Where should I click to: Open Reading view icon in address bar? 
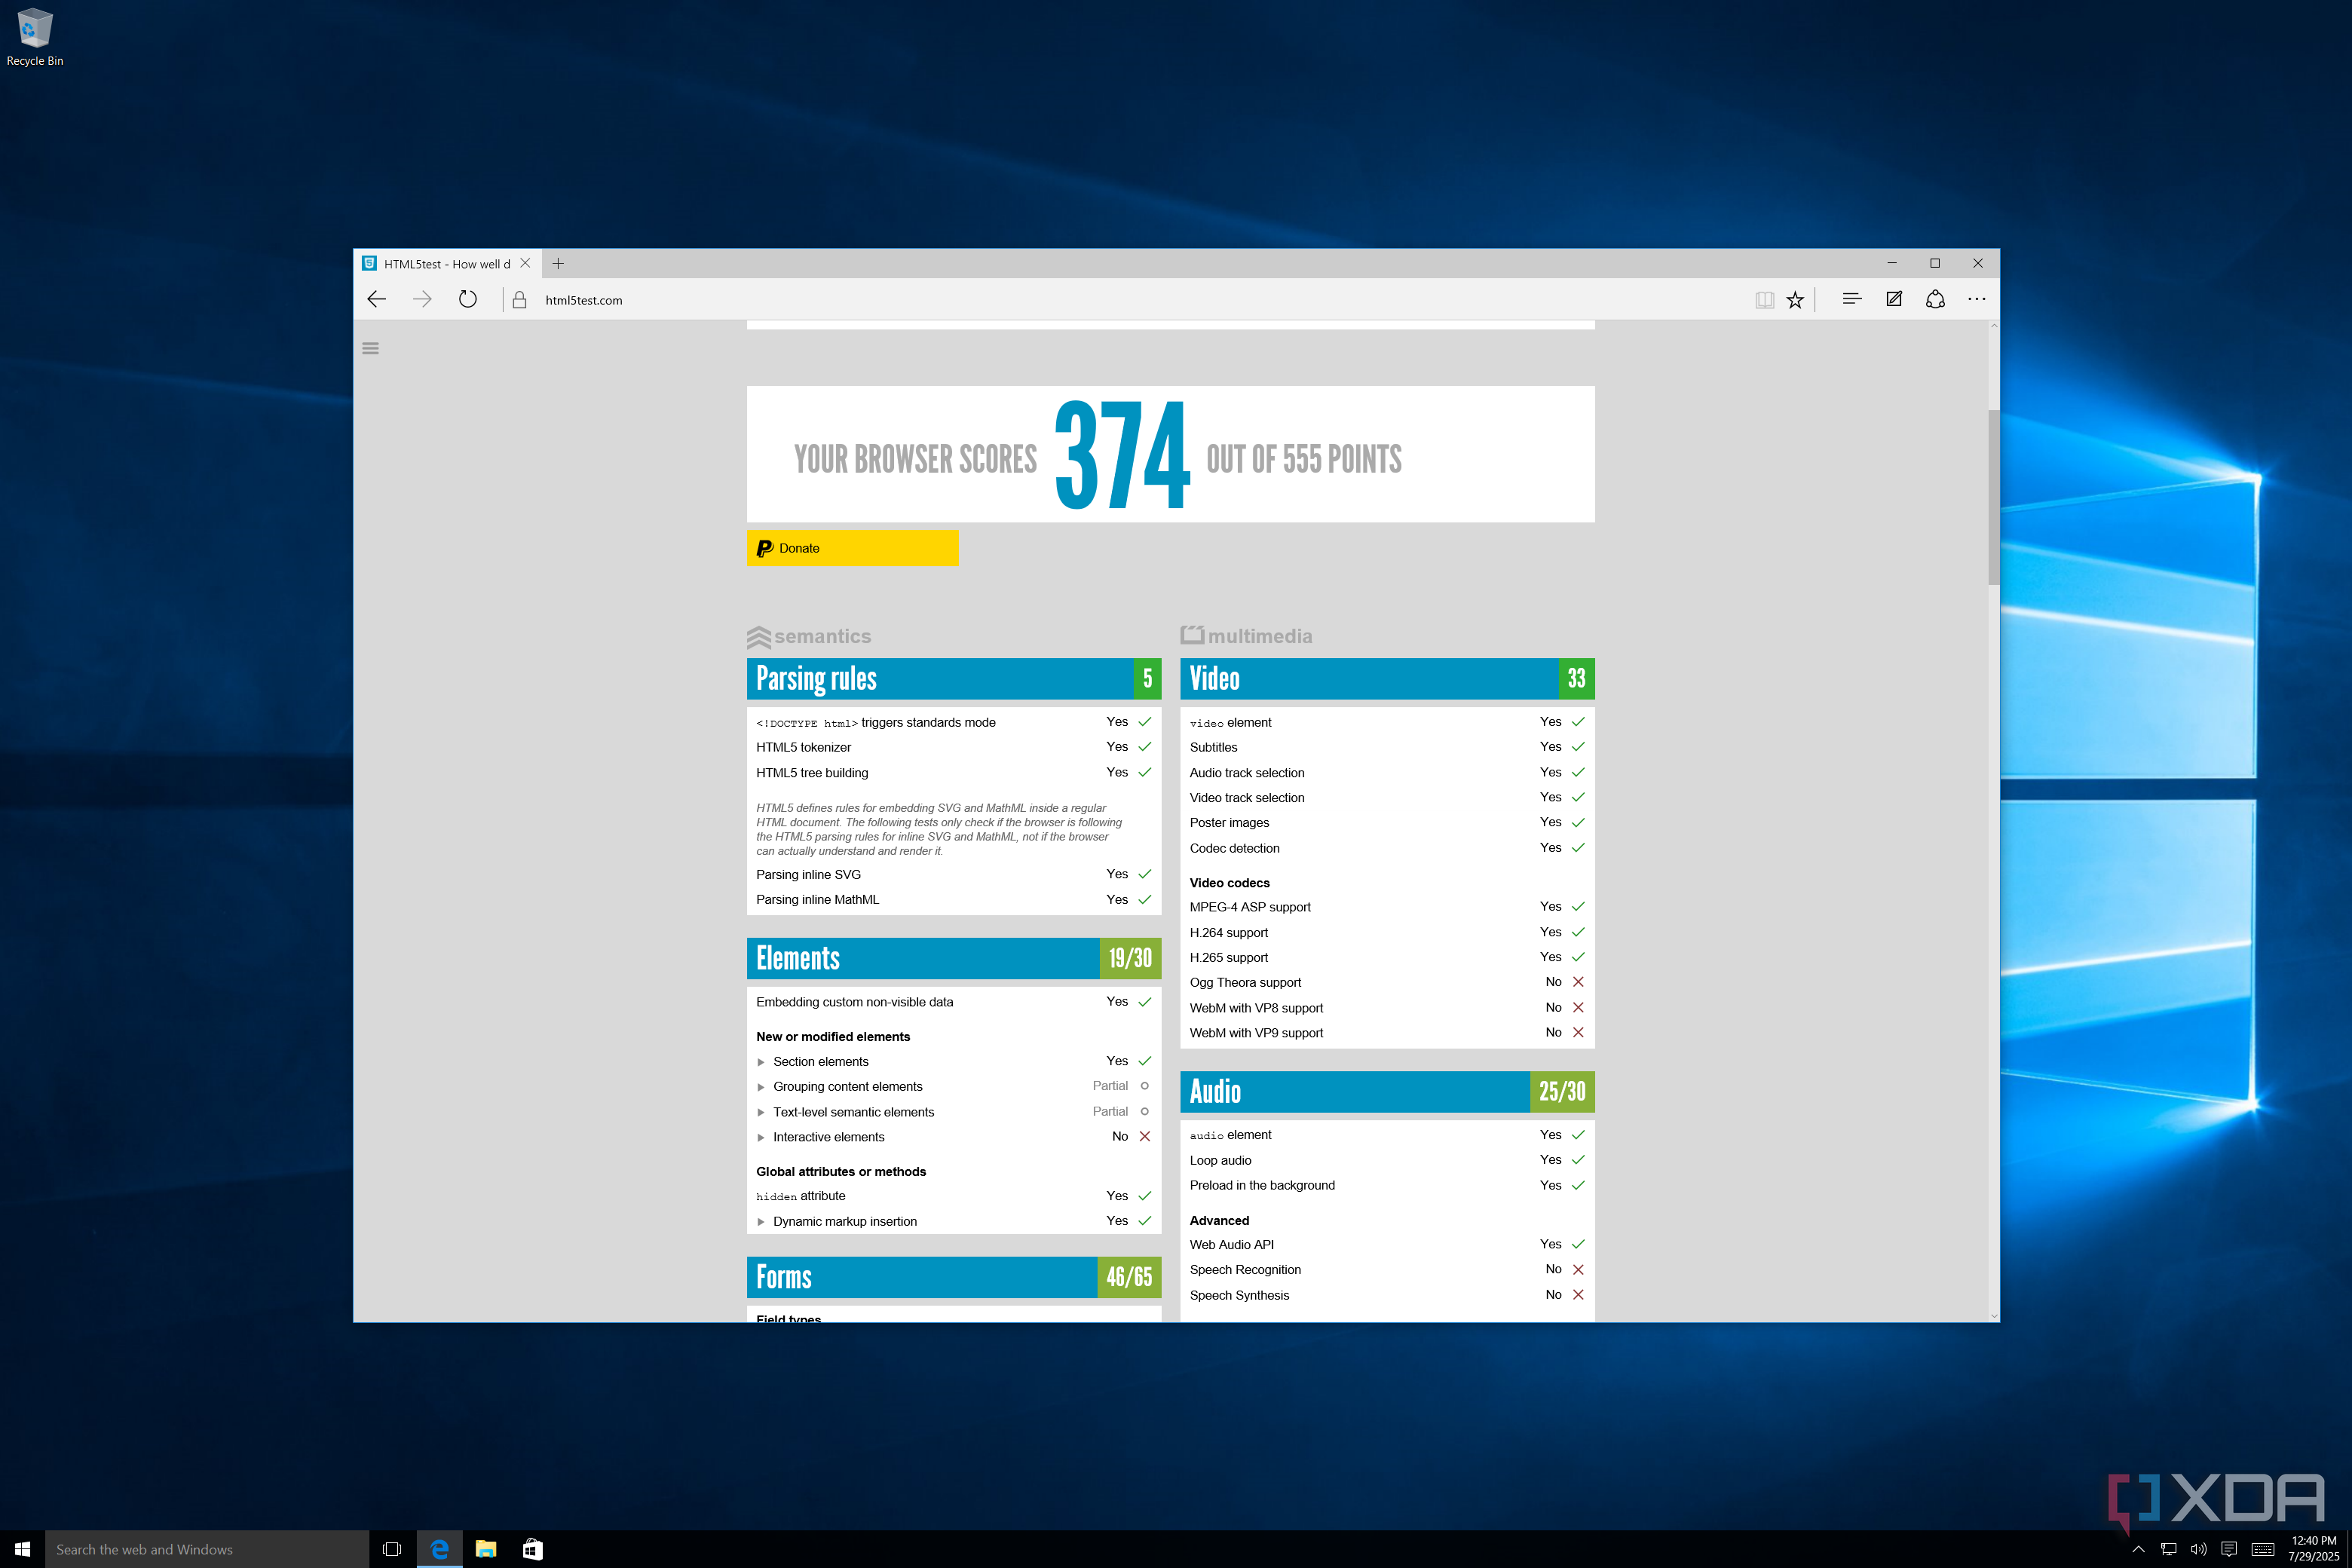[1764, 300]
